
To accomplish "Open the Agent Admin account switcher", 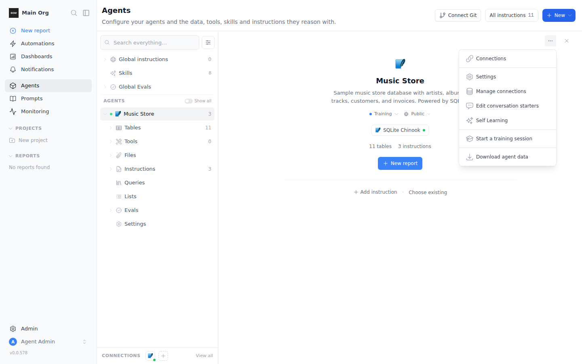I will 48,342.
